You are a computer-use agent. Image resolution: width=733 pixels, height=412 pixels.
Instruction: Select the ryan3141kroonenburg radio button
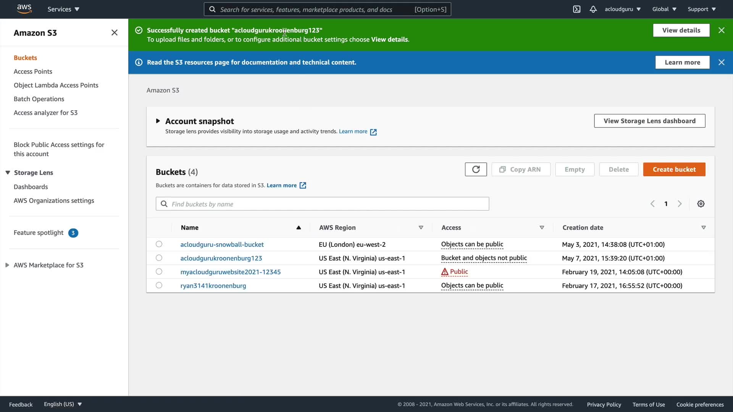coord(159,285)
